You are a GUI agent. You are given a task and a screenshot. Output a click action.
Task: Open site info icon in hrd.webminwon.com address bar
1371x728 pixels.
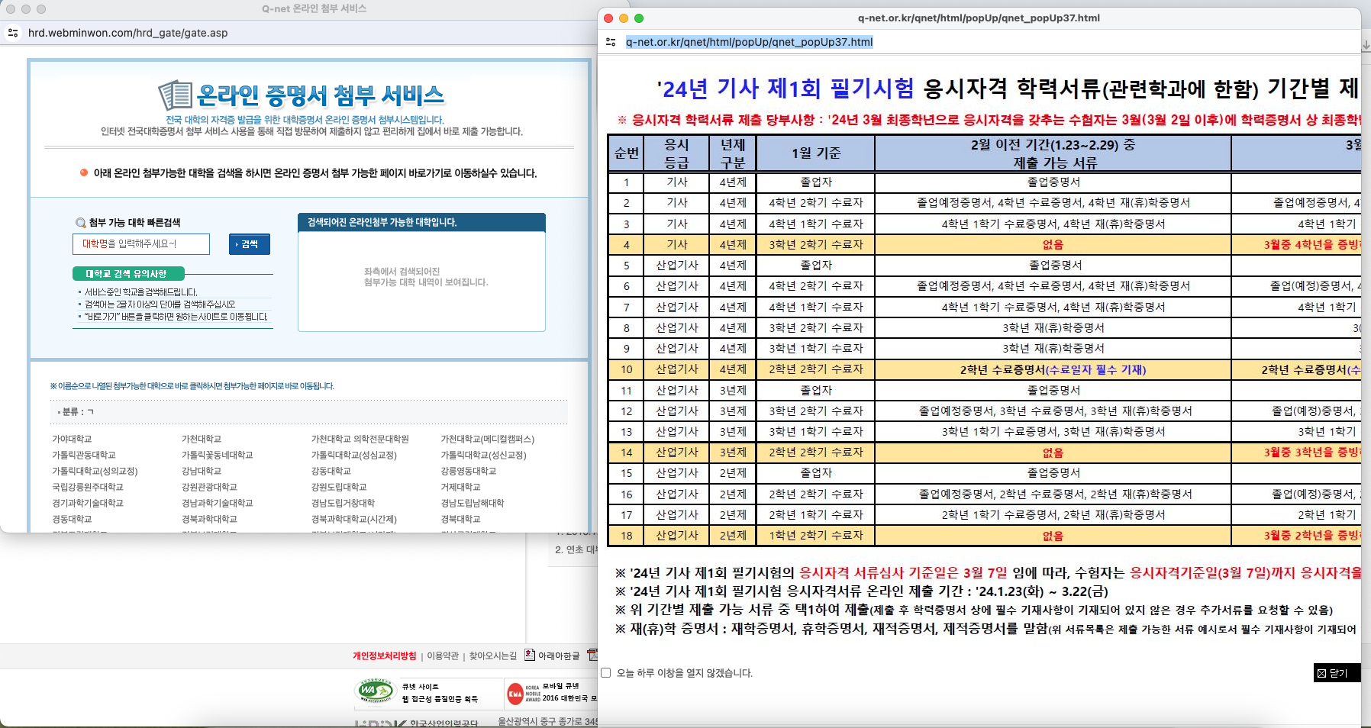(13, 33)
